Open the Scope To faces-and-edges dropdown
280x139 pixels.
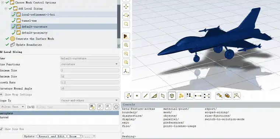(90, 100)
